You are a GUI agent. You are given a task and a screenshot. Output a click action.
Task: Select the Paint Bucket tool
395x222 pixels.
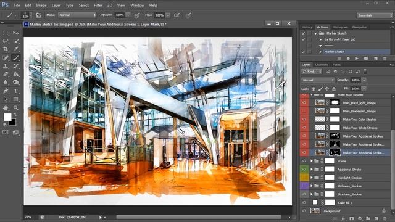15,74
